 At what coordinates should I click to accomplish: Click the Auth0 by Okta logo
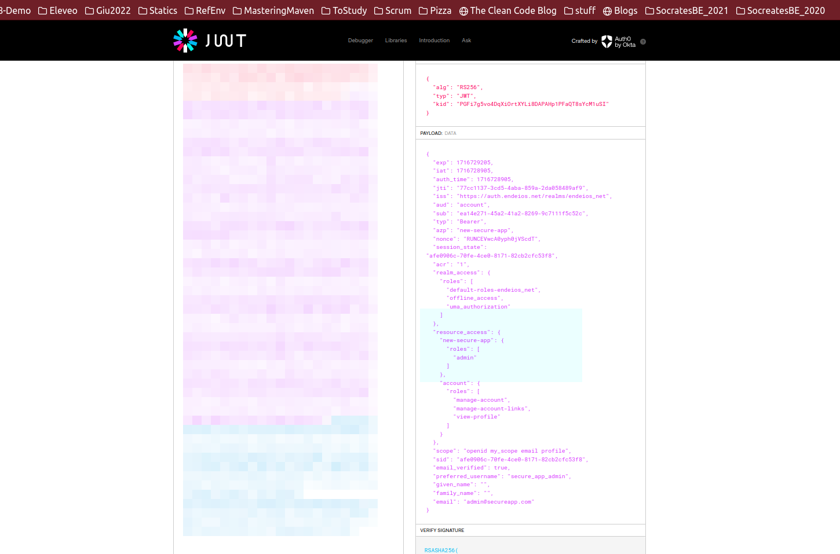[x=618, y=42]
